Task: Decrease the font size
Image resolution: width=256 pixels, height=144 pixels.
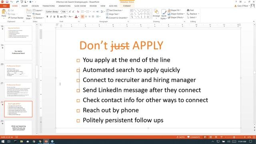Action: 73,12
